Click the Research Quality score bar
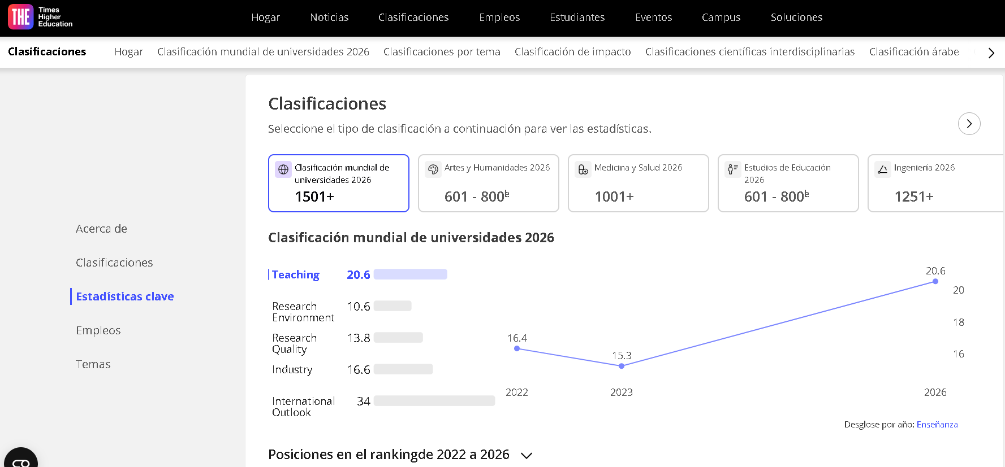Screen dimensions: 1005x467 pyautogui.click(x=398, y=338)
